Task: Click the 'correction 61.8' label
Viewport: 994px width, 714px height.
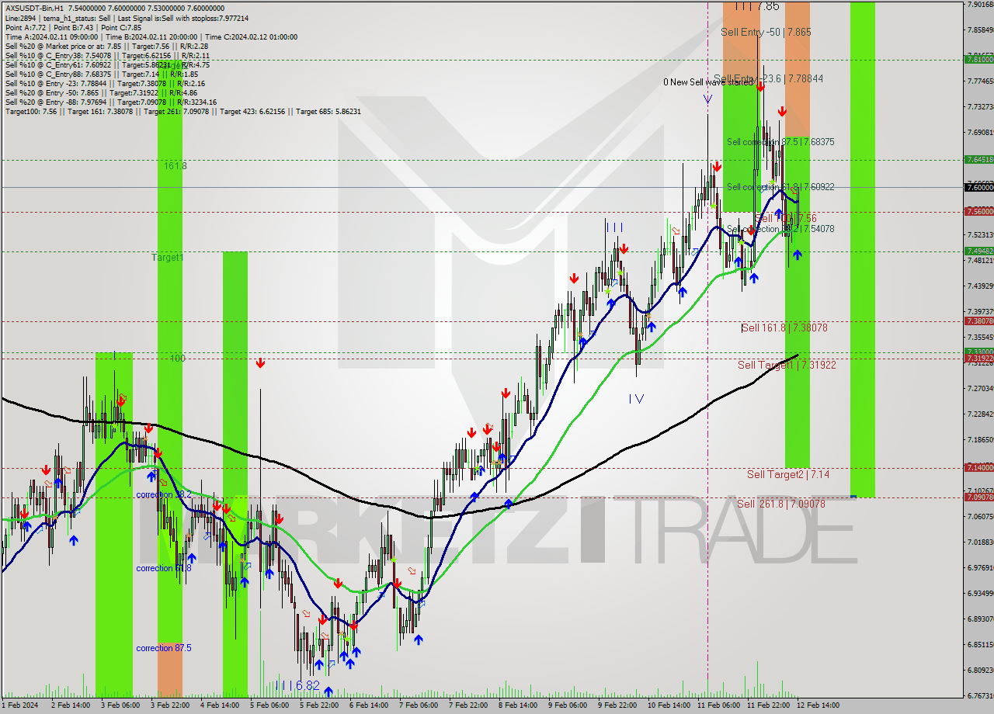Action: click(164, 568)
